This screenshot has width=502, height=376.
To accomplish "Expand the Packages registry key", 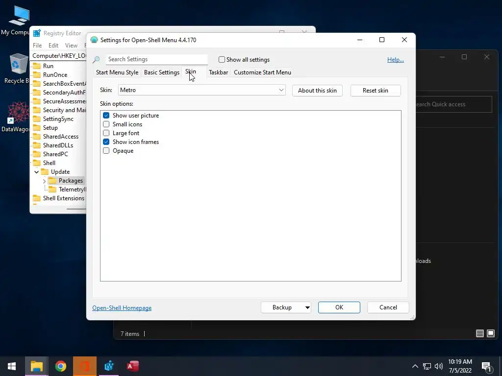I will tap(44, 181).
